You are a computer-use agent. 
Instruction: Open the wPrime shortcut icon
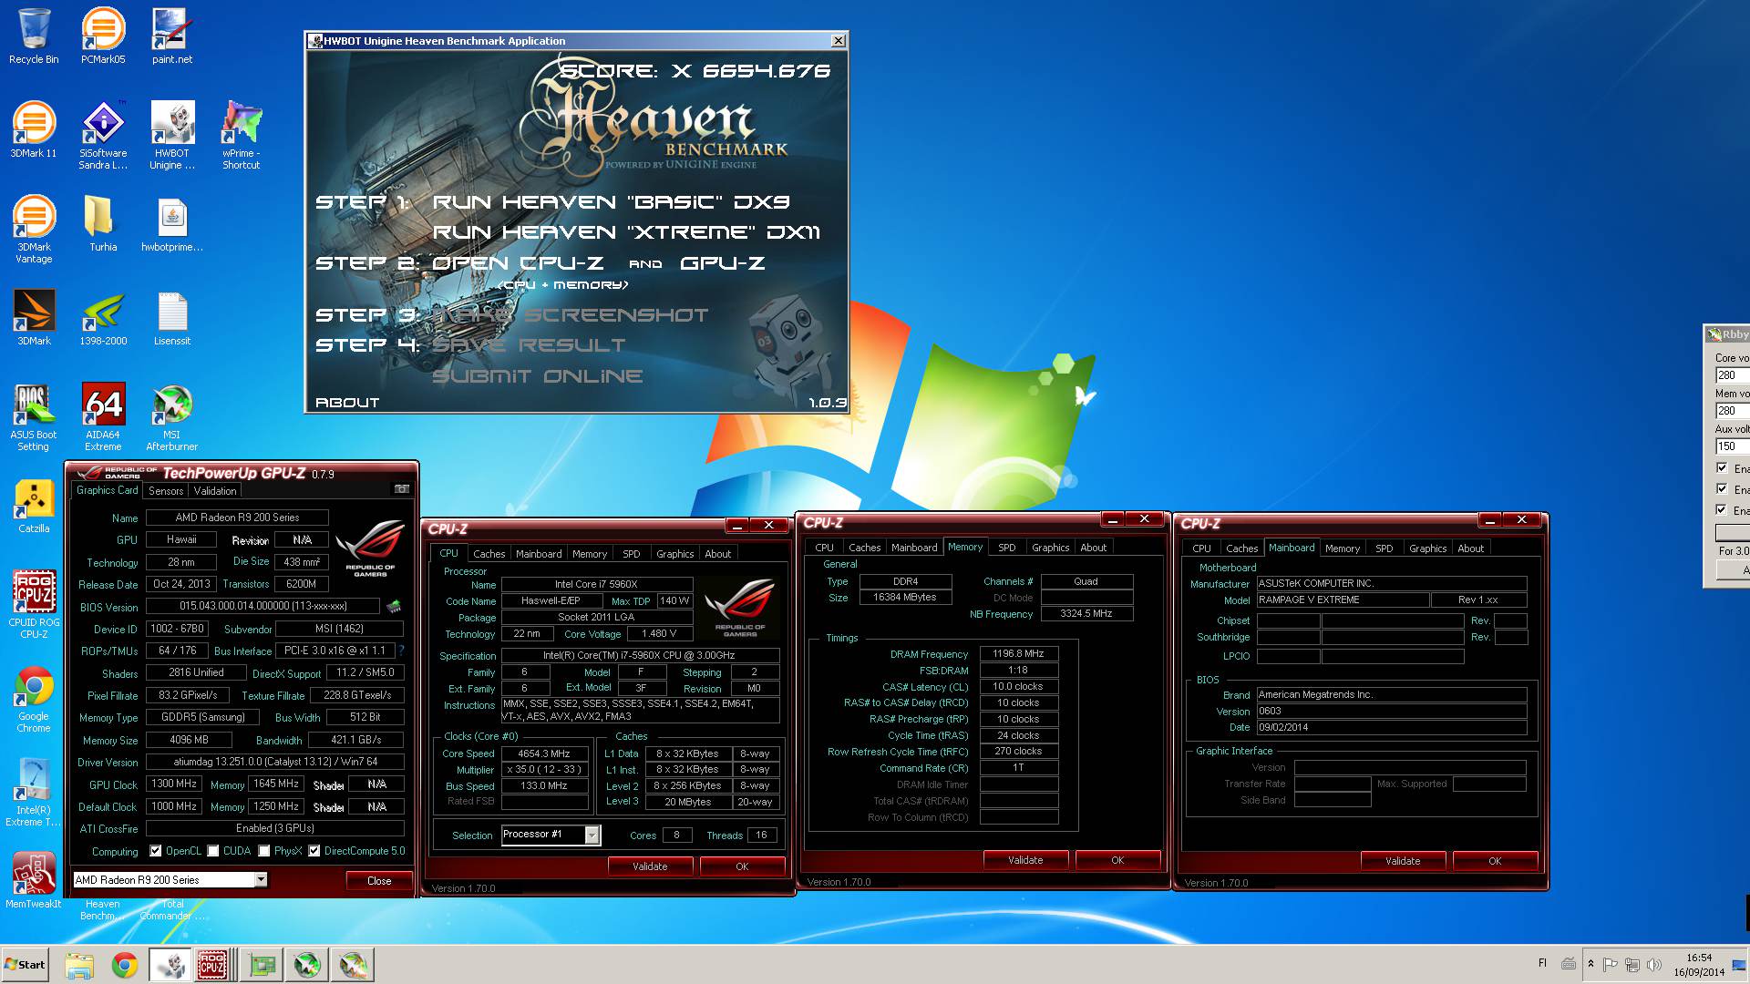(x=242, y=136)
